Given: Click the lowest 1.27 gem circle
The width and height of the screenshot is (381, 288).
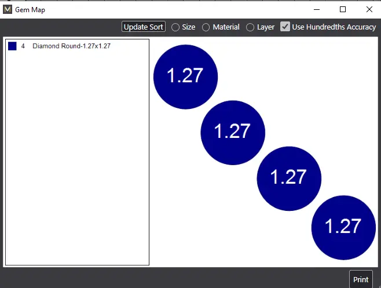Looking at the screenshot, I should tap(343, 227).
